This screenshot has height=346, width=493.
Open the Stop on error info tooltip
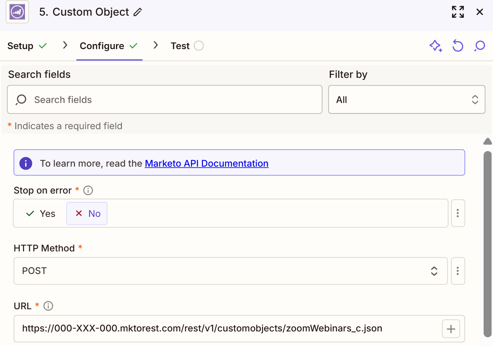[88, 190]
